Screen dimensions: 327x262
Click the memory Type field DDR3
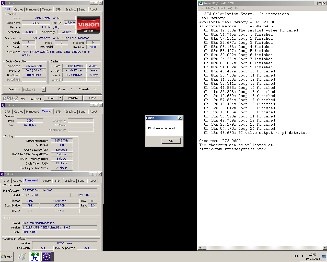[30, 121]
